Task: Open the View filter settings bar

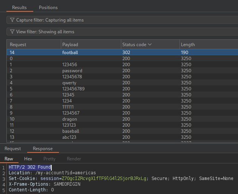Action: [x=122, y=32]
